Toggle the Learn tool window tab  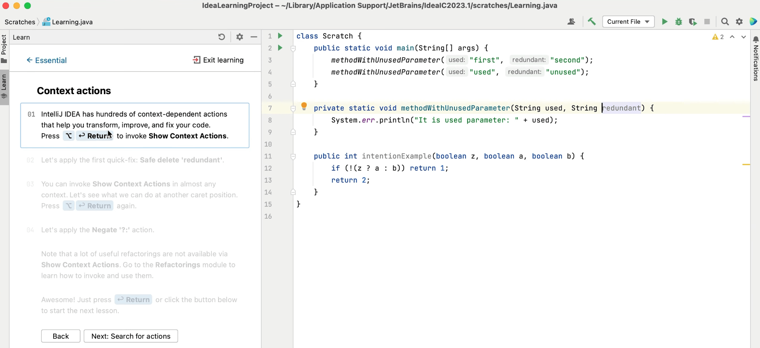click(4, 86)
